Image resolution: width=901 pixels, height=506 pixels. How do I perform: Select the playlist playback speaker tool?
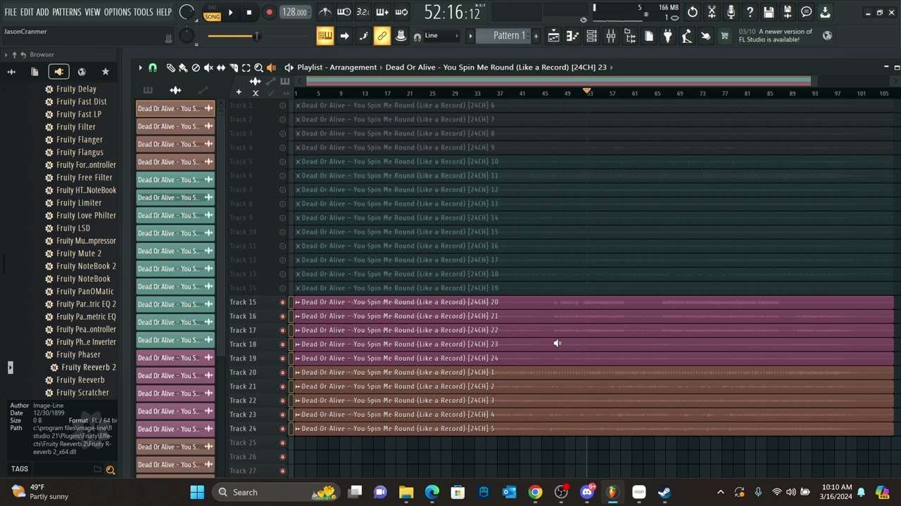pos(271,67)
